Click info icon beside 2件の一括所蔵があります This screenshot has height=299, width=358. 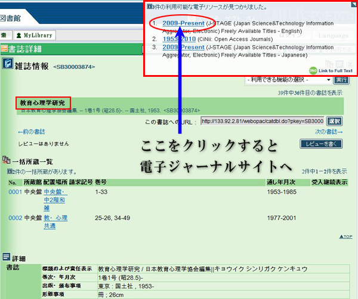coord(9,172)
